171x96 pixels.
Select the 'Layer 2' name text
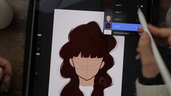pyautogui.click(x=118, y=19)
